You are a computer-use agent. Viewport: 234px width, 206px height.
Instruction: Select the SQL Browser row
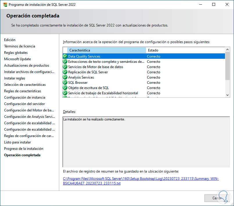click(x=144, y=82)
